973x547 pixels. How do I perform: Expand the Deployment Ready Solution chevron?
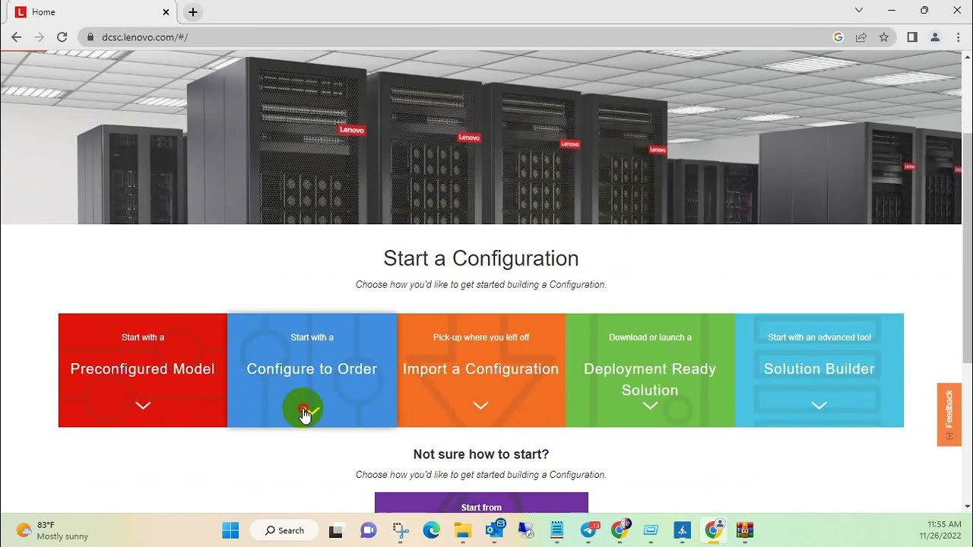coord(650,406)
